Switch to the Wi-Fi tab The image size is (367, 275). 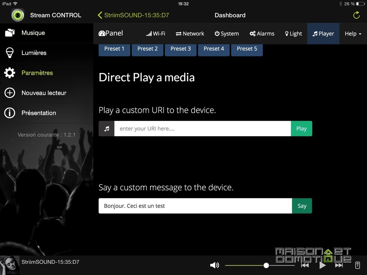point(156,34)
